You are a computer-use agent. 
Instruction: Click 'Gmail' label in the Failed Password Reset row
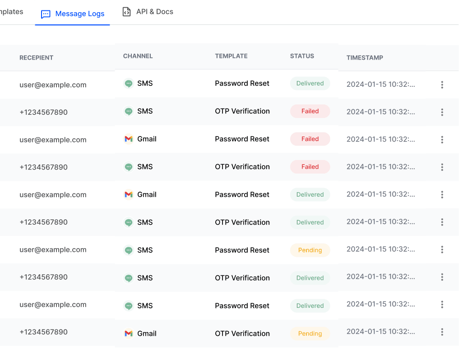tap(147, 139)
